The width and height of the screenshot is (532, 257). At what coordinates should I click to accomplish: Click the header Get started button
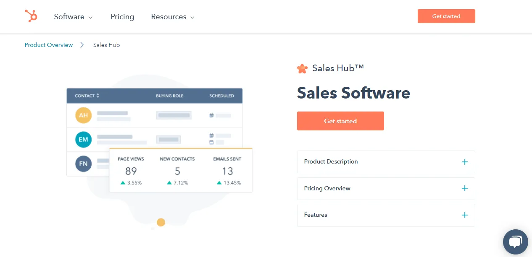tap(446, 16)
